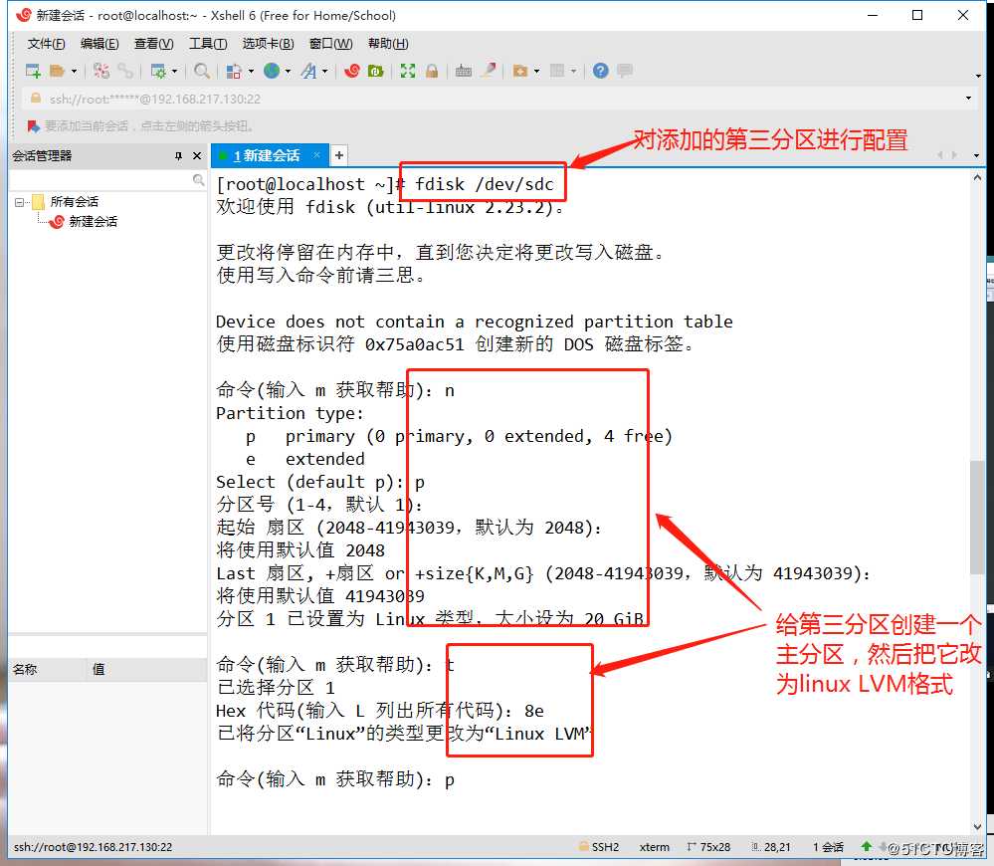Open the virtual on-screen keyboard icon
The height and width of the screenshot is (866, 994).
[x=464, y=72]
